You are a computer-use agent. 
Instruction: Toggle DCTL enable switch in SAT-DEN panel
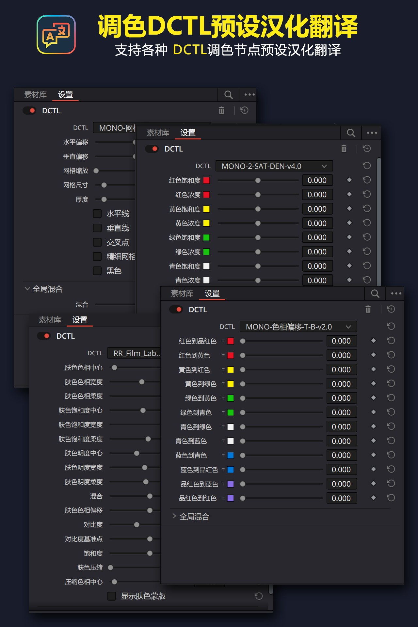[x=152, y=149]
